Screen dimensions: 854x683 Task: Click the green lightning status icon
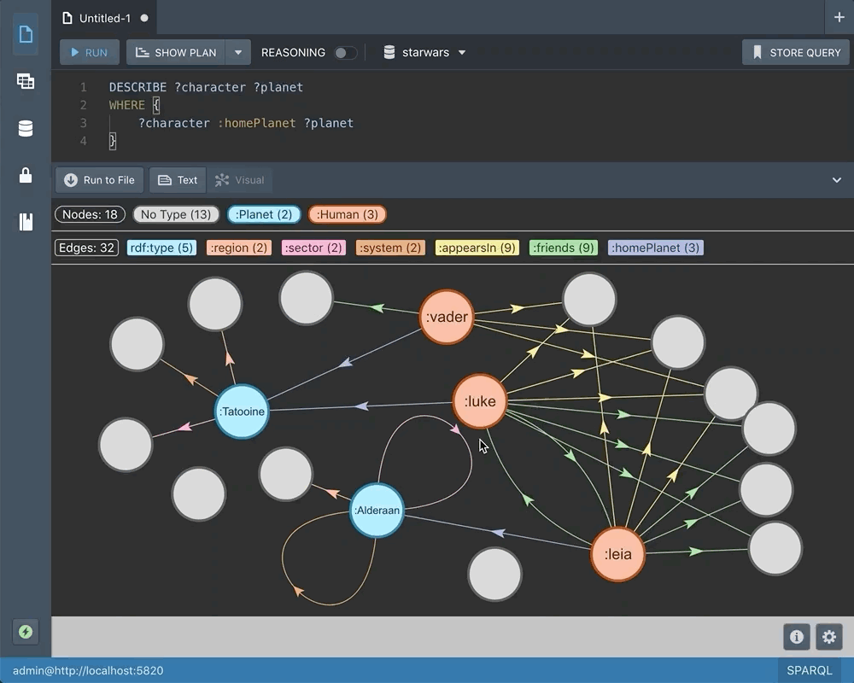(25, 632)
